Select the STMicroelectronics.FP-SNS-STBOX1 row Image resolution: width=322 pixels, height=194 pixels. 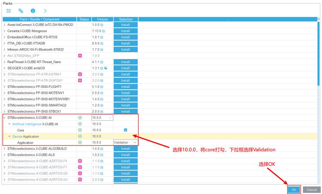[34, 112]
